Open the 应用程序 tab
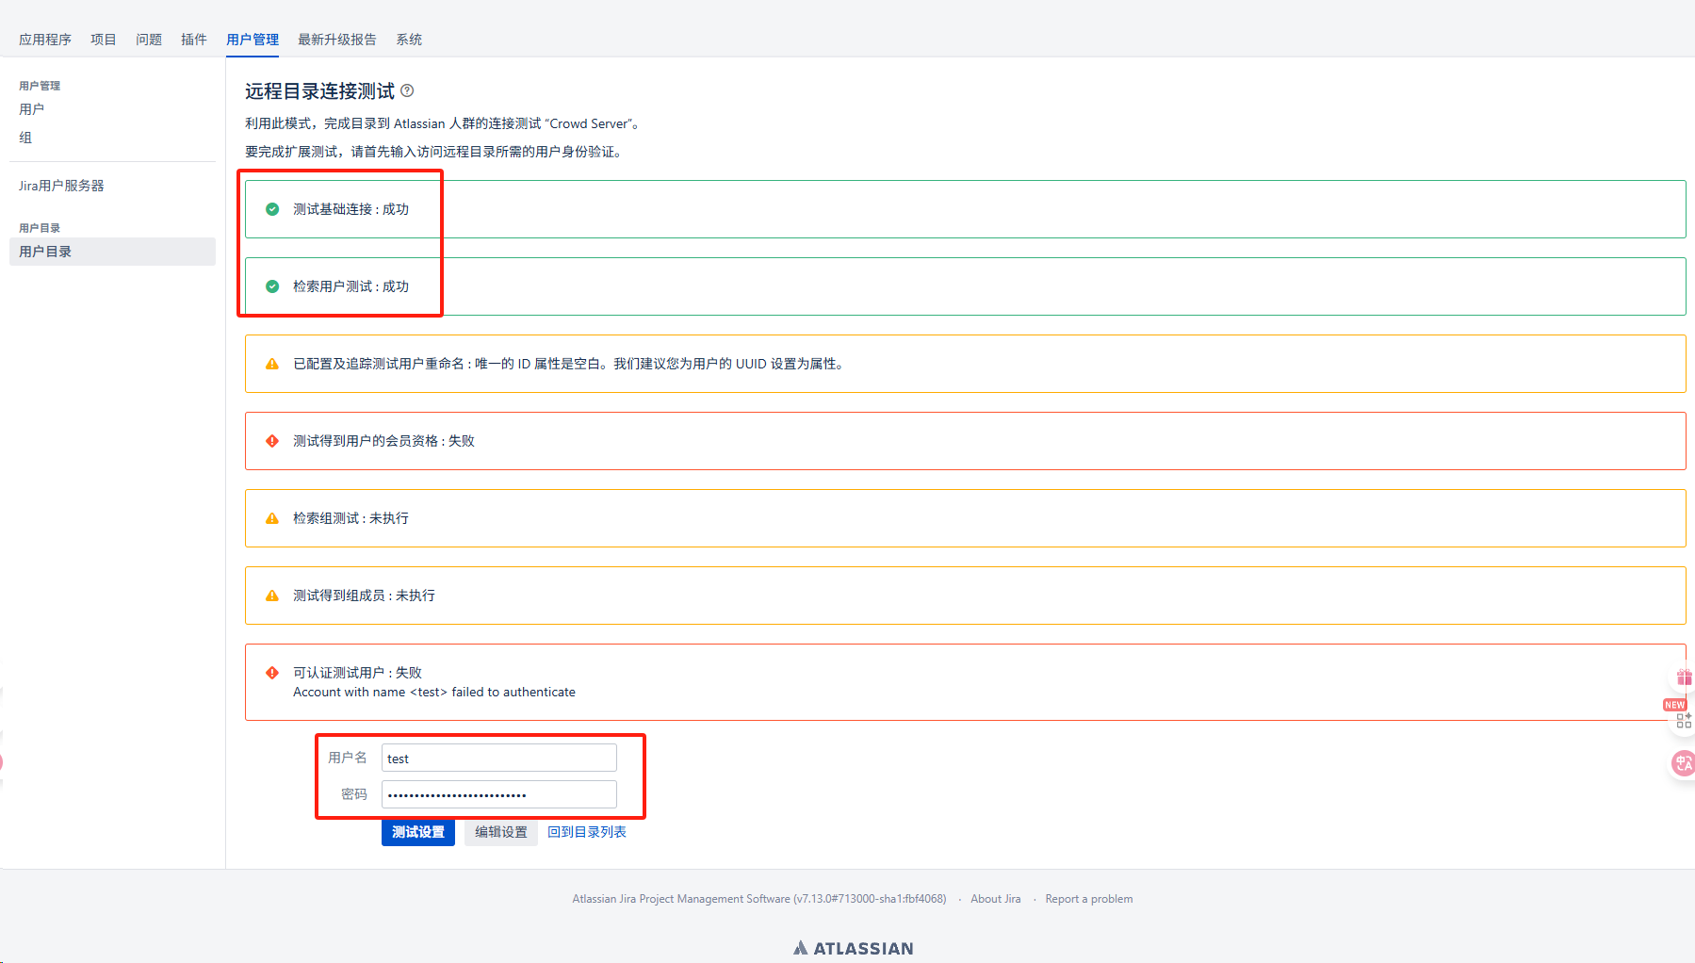 (45, 40)
